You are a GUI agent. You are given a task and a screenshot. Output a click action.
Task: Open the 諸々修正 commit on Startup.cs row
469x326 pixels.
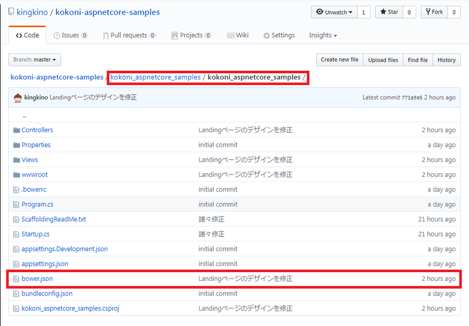[212, 234]
